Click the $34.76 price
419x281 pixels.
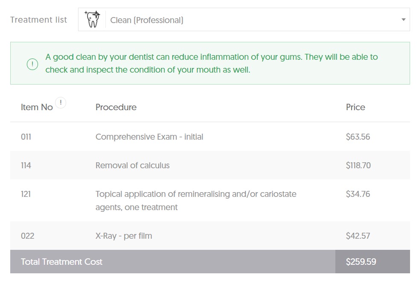tap(358, 194)
